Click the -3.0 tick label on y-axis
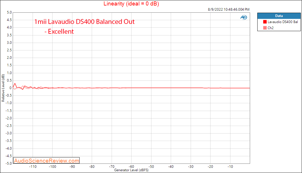302x173 pixels. pyautogui.click(x=9, y=133)
